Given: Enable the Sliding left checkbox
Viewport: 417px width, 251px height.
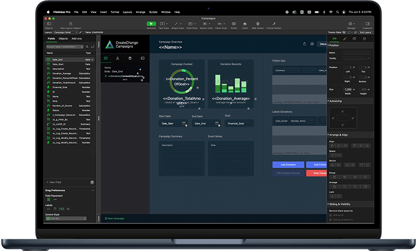Looking at the screenshot, I should pyautogui.click(x=331, y=216).
